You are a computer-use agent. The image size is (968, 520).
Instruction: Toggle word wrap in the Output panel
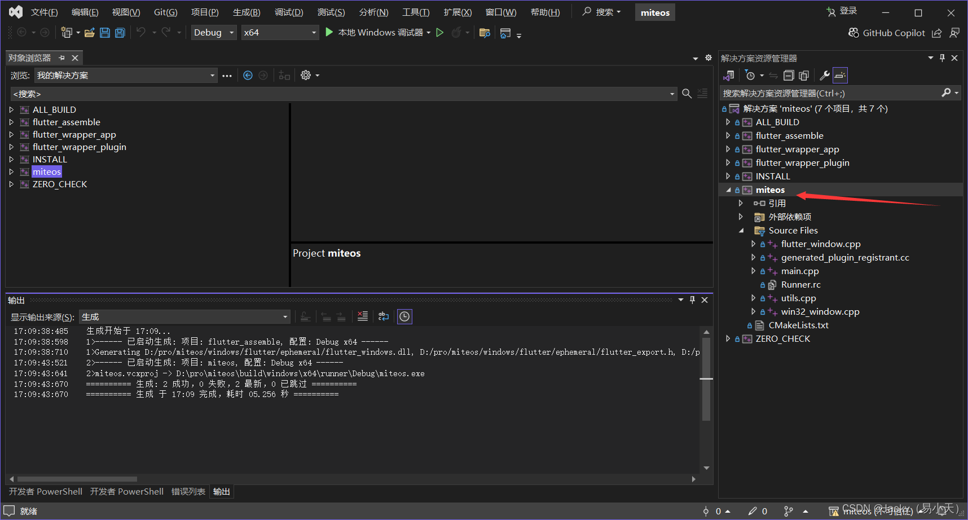[384, 316]
